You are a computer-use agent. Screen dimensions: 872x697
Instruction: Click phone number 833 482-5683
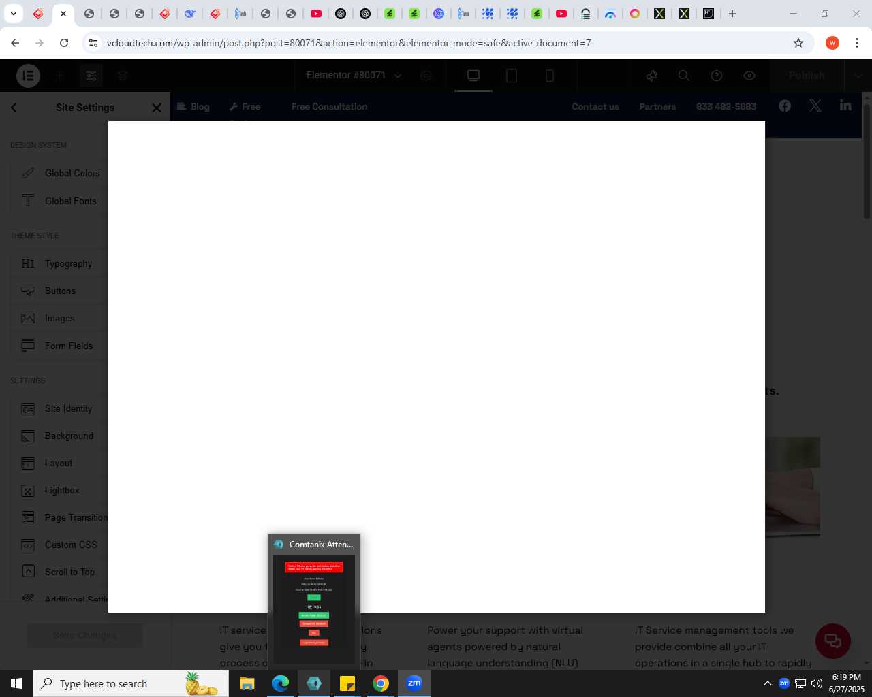pos(726,107)
